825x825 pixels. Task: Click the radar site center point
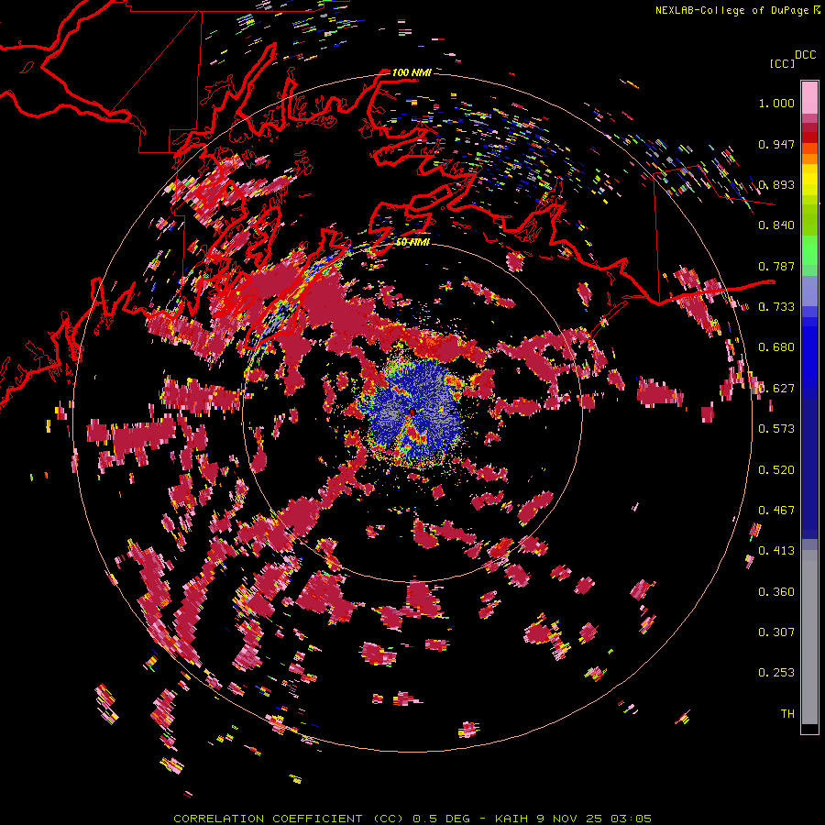pos(413,412)
